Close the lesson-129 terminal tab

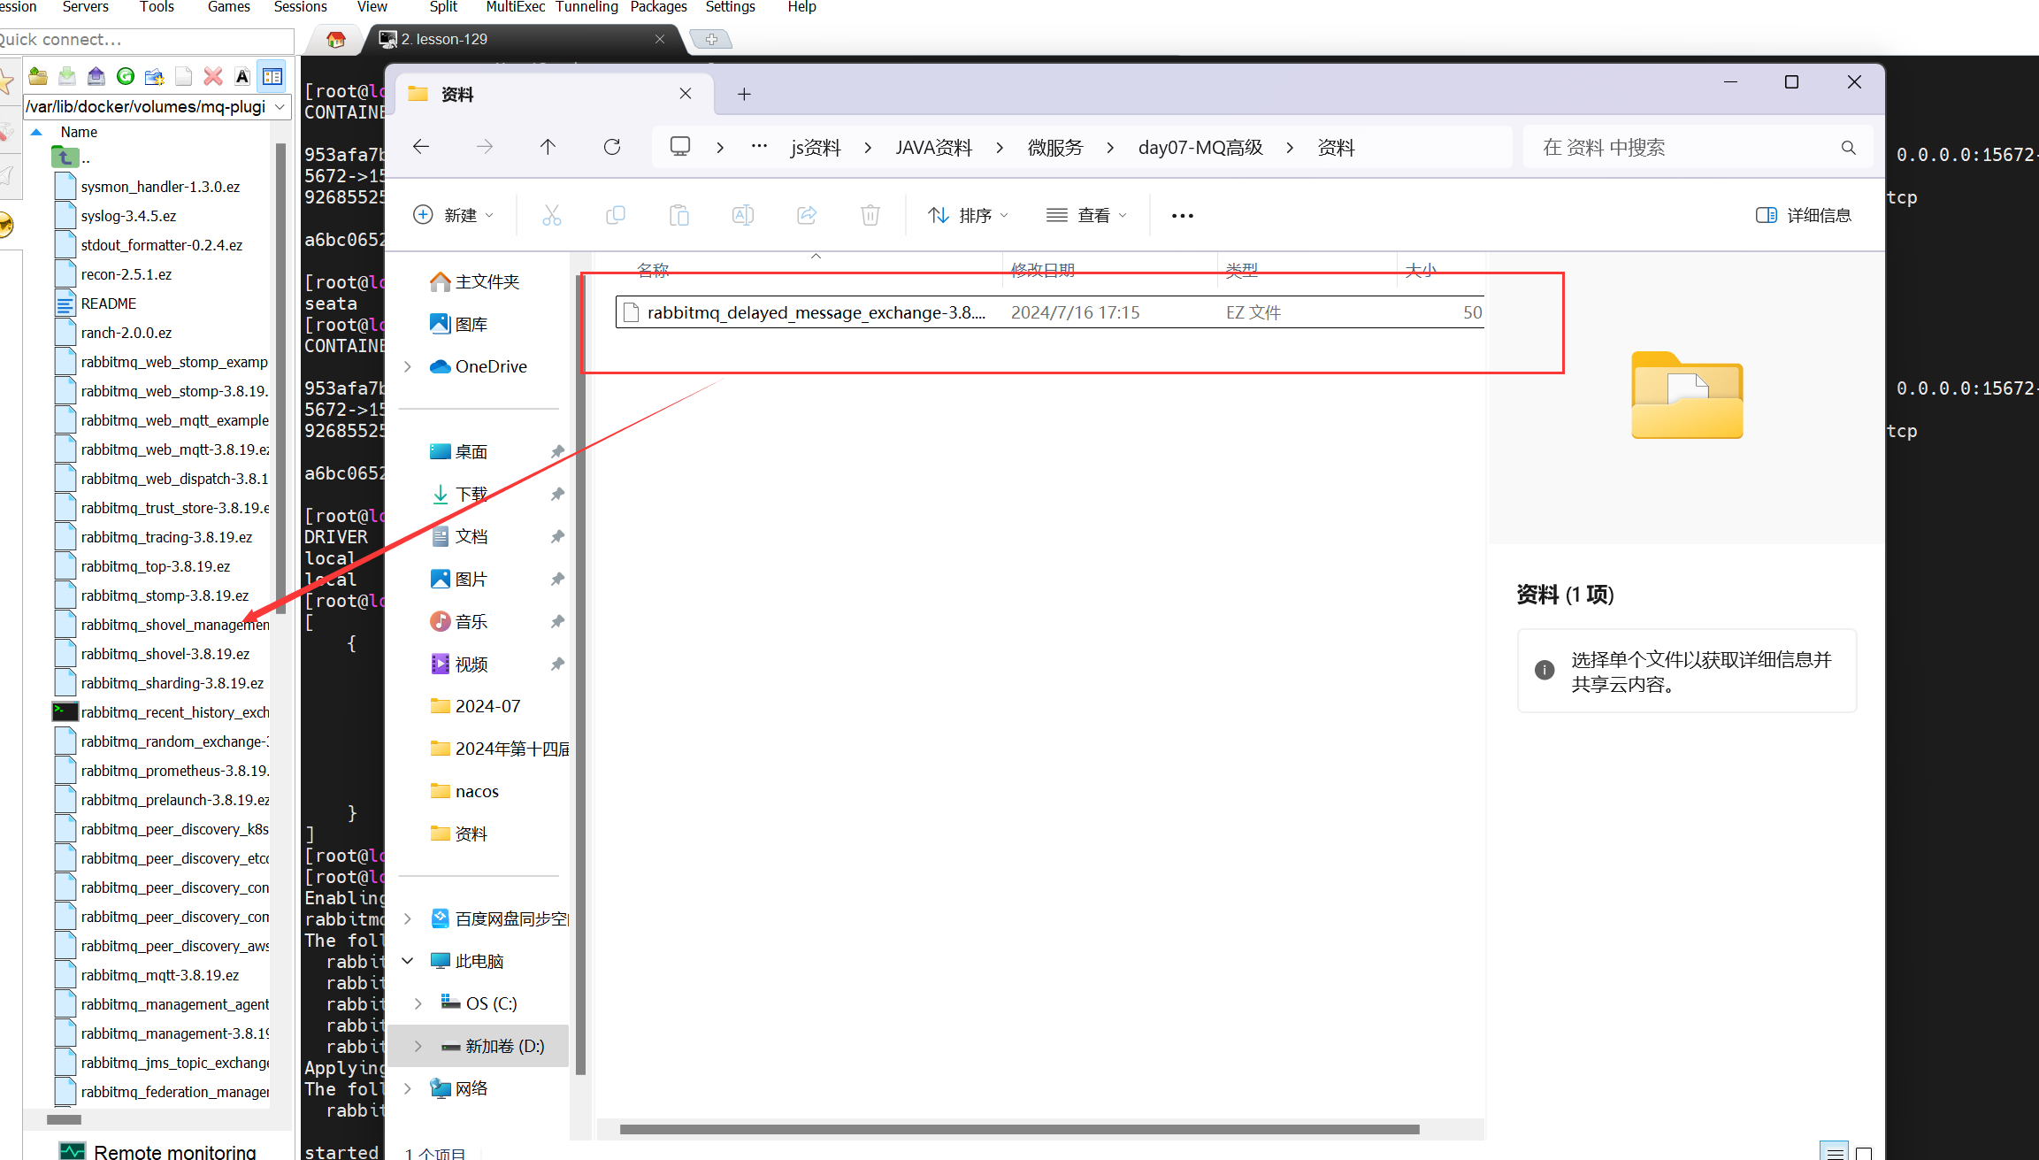pos(659,39)
